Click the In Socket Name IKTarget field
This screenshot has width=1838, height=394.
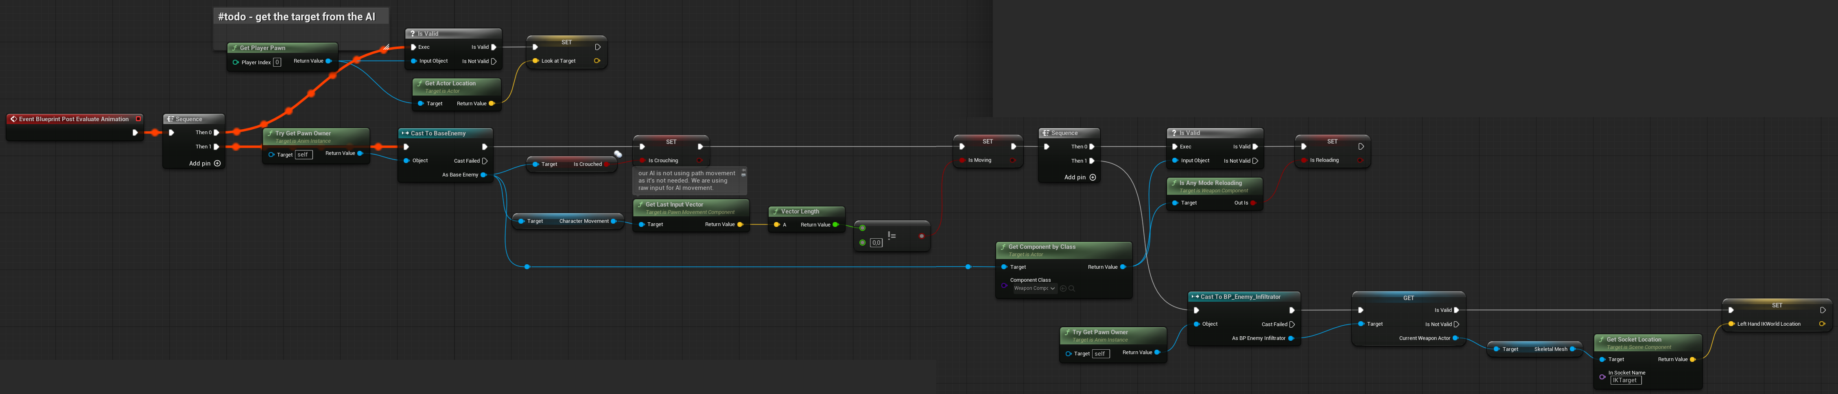(1625, 381)
